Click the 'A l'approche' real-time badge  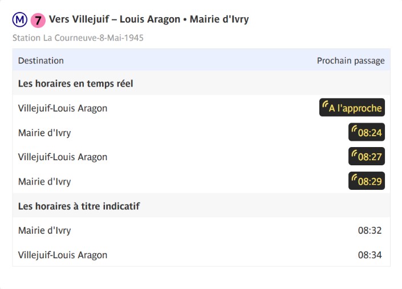(x=352, y=107)
